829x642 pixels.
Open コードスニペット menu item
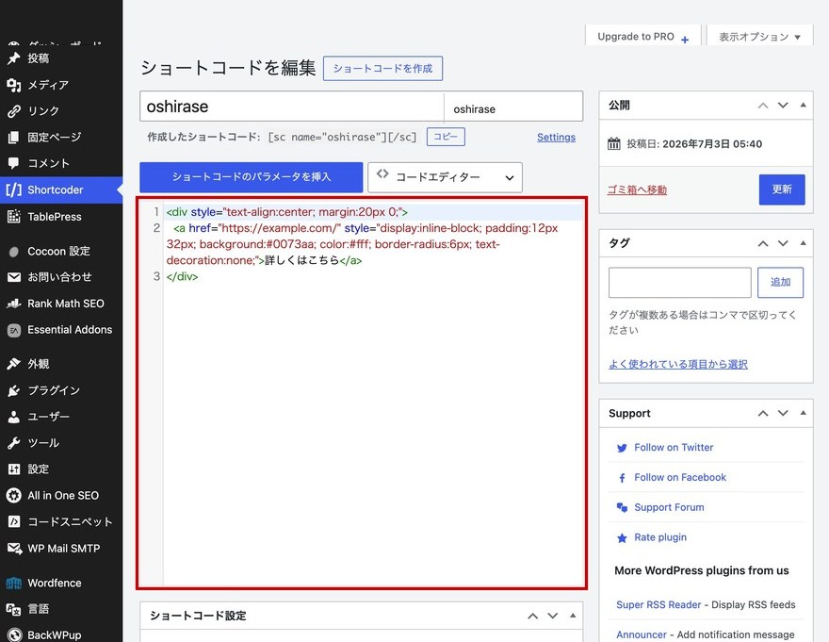(61, 522)
